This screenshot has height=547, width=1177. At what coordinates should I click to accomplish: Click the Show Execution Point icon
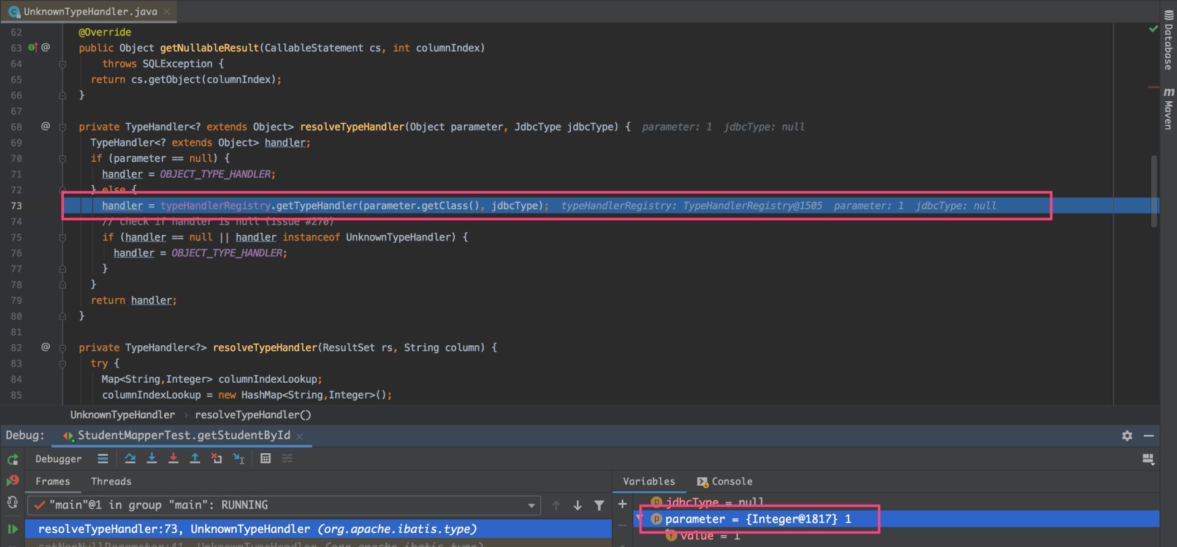[103, 458]
